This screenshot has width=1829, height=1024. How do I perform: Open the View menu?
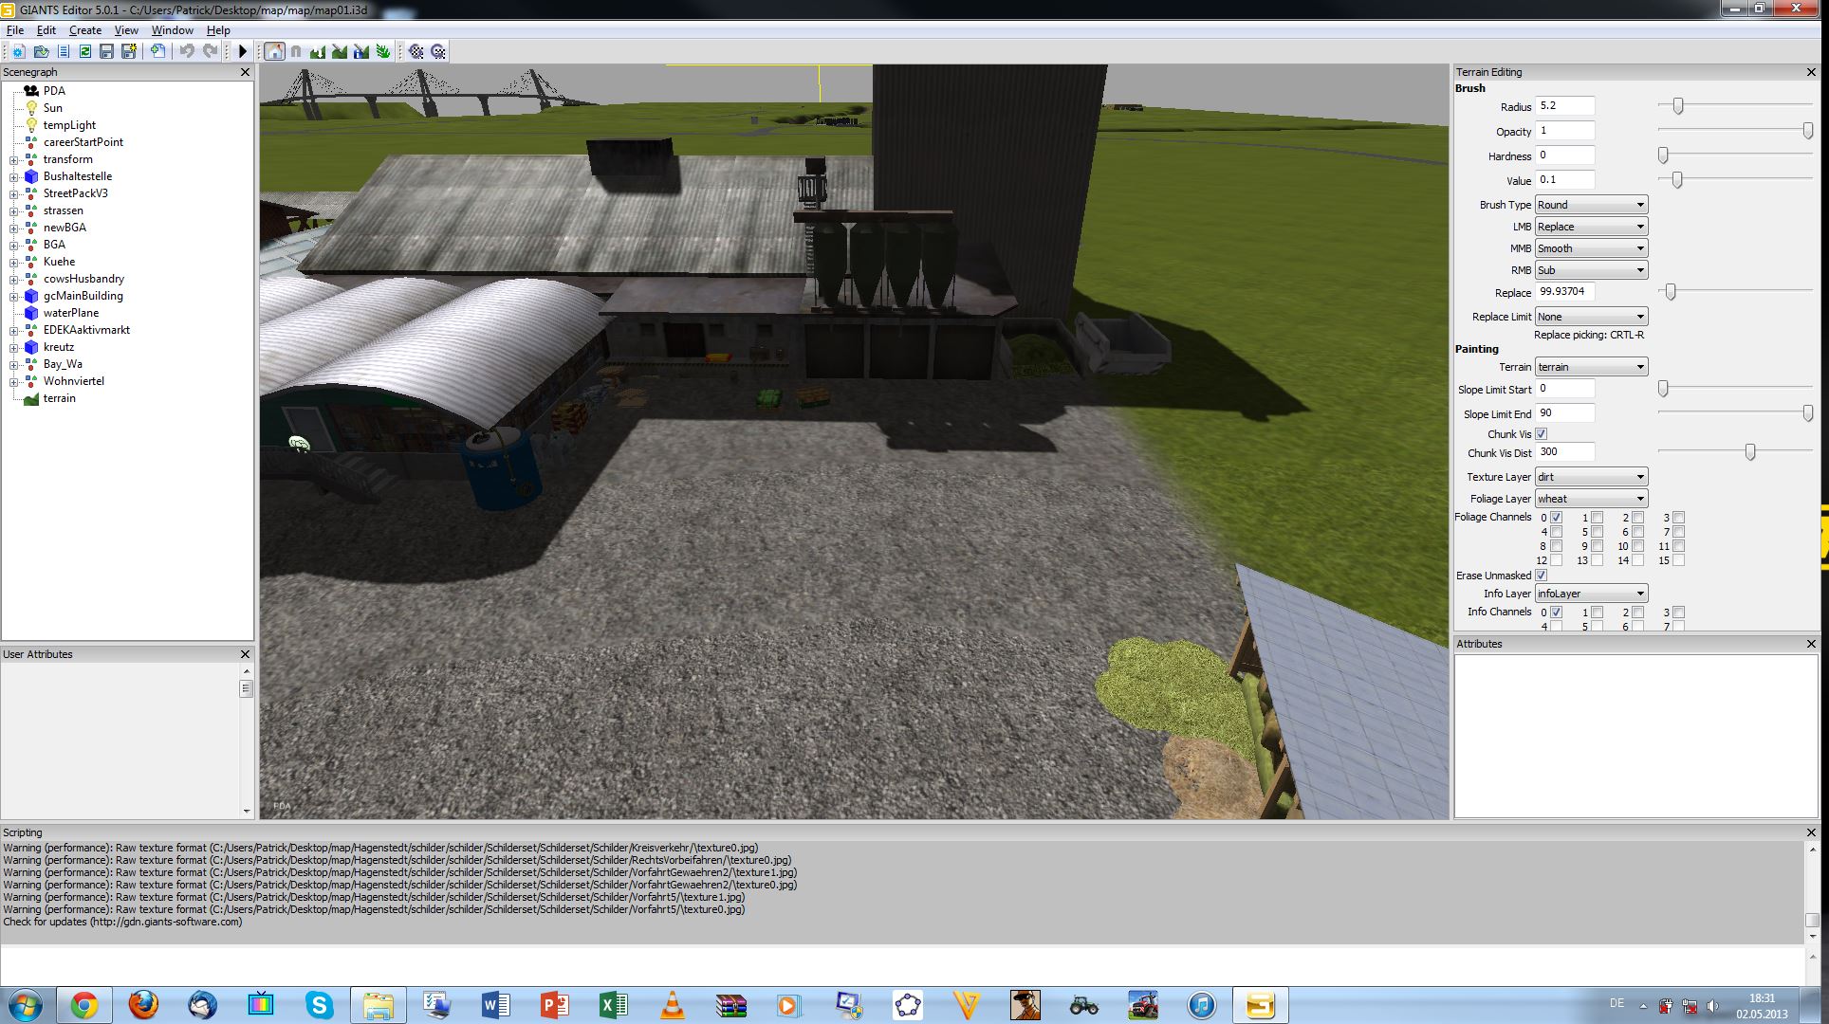point(126,30)
